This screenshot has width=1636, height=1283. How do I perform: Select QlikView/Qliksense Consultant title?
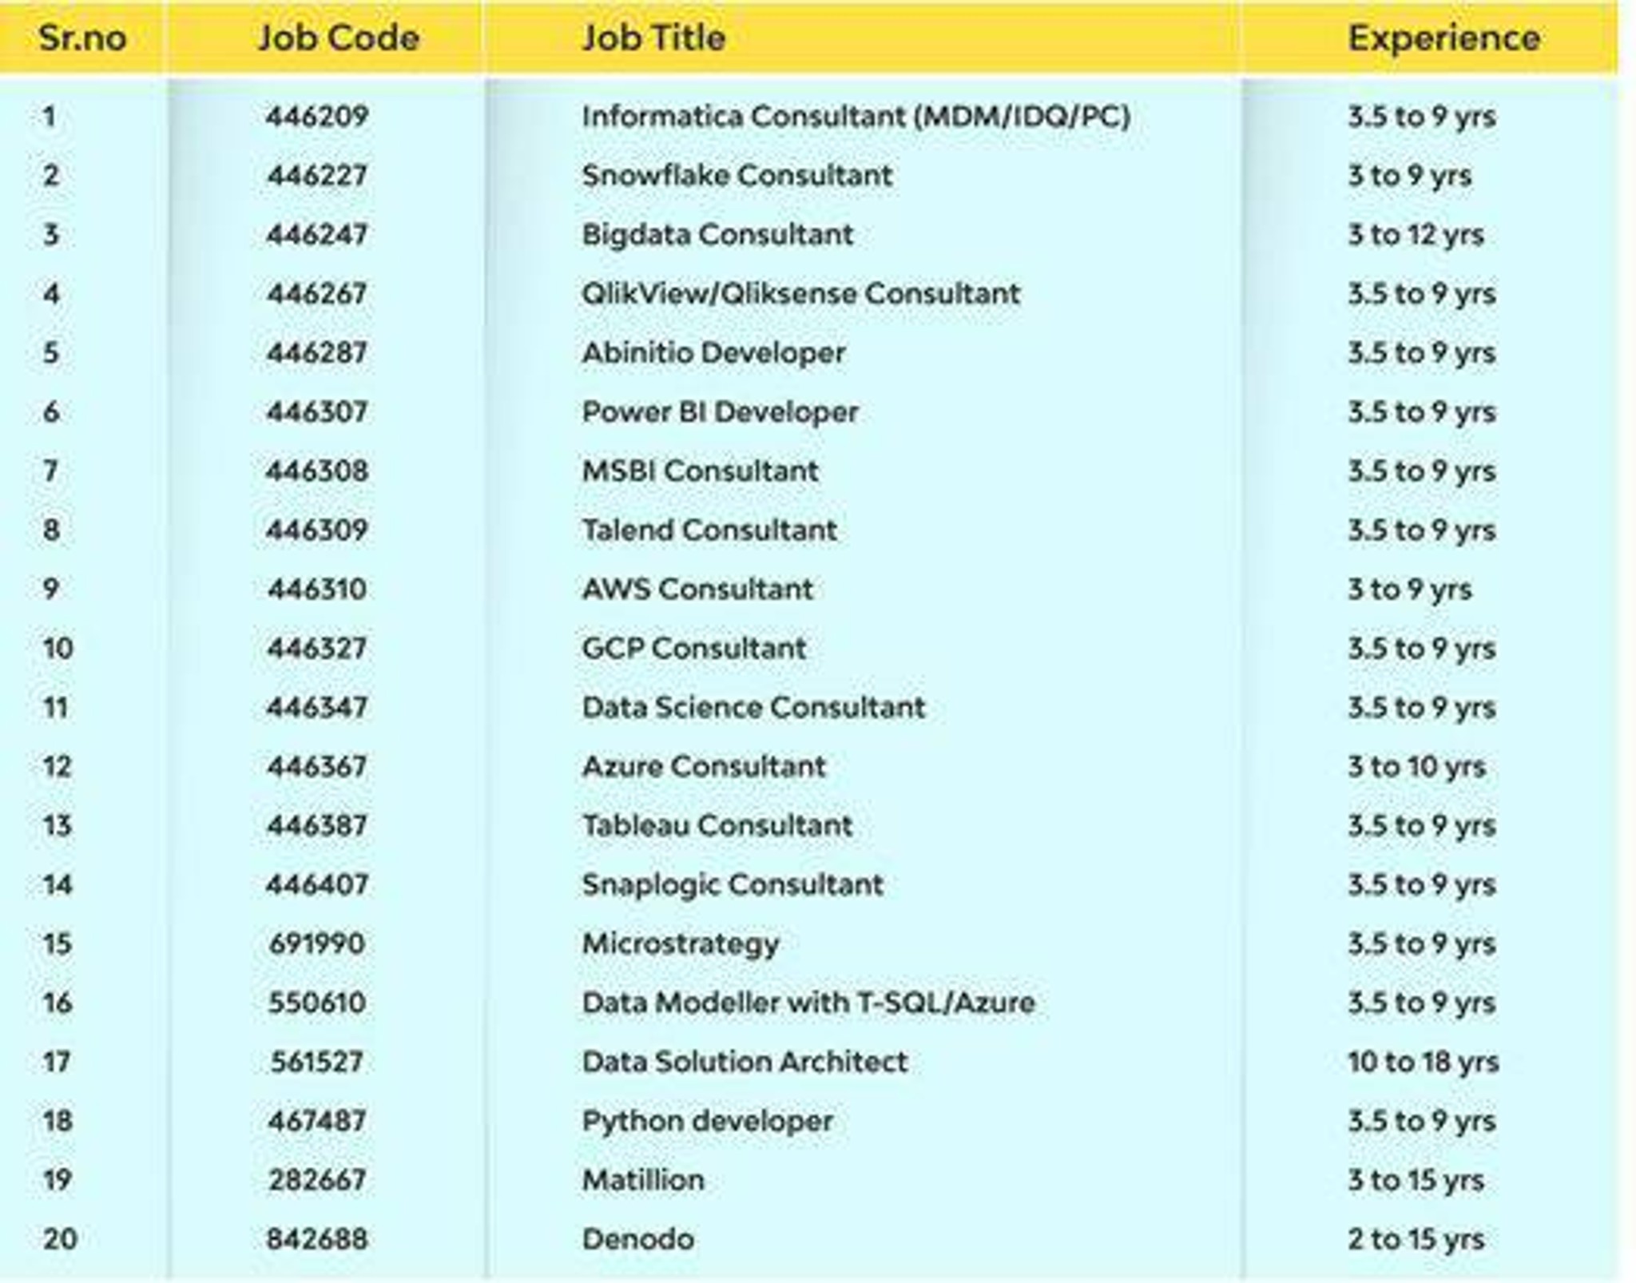click(800, 294)
